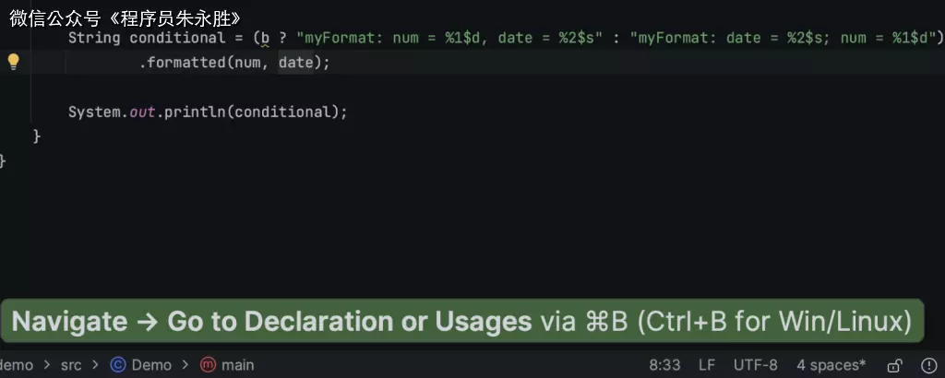945x378 pixels.
Task: Open the LF line separator selector
Action: click(707, 365)
